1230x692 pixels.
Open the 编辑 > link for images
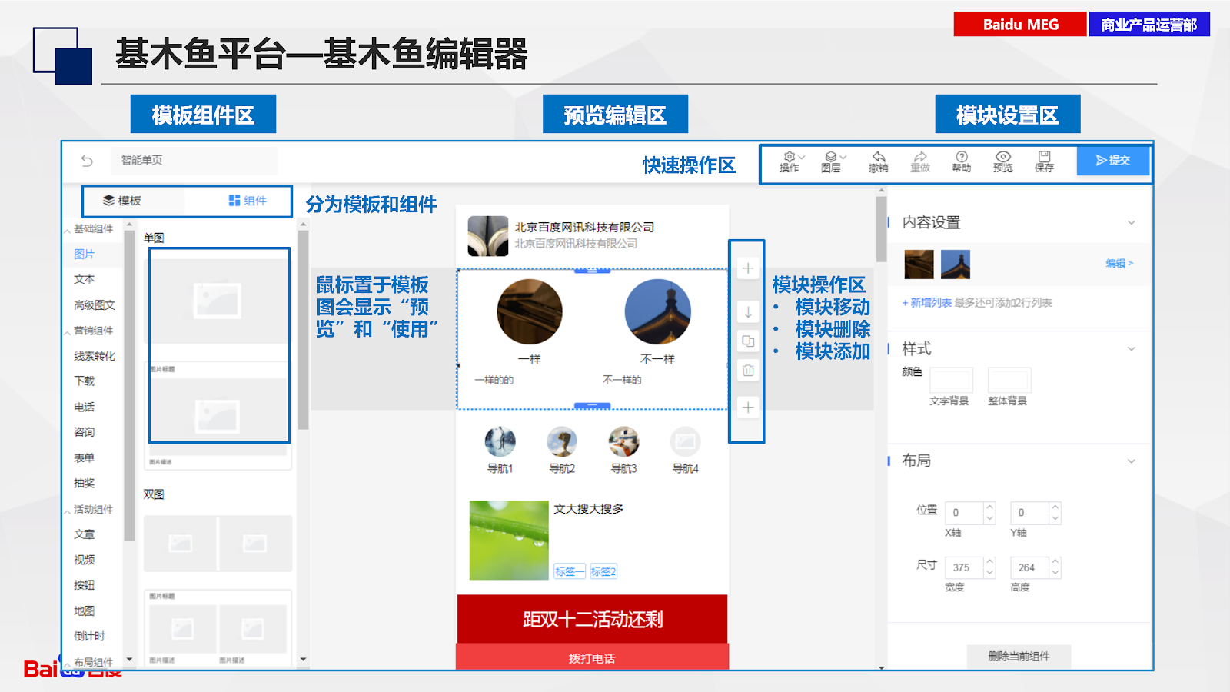[x=1119, y=263]
